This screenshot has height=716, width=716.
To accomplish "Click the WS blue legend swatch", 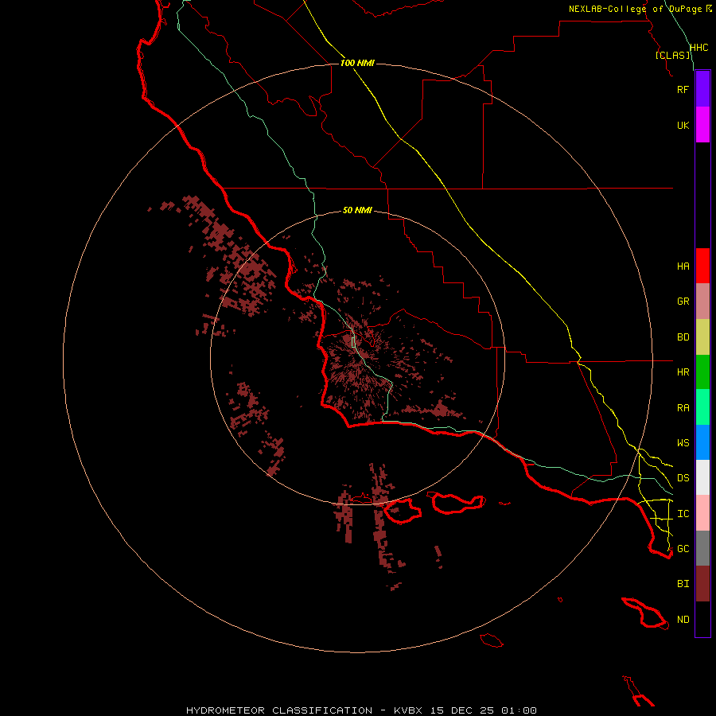I will pos(702,442).
